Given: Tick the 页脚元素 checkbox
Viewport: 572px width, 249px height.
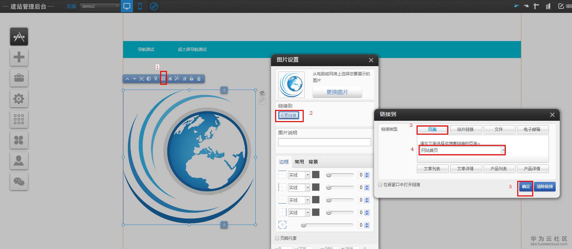Looking at the screenshot, I should click(277, 238).
